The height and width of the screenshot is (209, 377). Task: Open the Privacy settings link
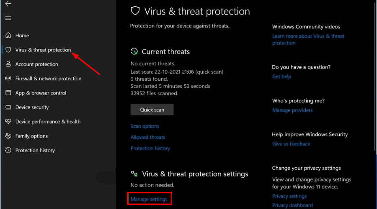click(289, 196)
